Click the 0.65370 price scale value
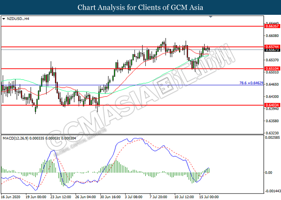The image size is (281, 200). point(272,60)
